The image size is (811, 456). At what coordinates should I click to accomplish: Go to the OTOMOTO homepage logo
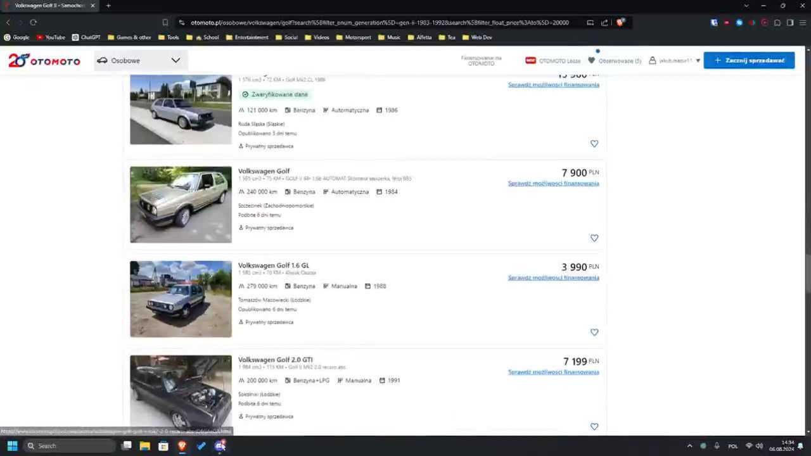point(44,61)
